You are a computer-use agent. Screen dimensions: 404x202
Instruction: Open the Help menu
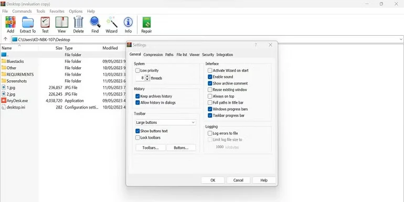pos(91,12)
